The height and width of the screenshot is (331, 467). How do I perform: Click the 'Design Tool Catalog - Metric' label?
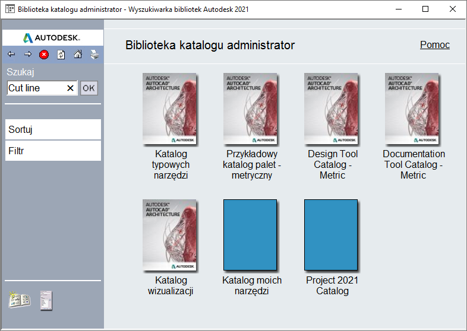coord(333,164)
